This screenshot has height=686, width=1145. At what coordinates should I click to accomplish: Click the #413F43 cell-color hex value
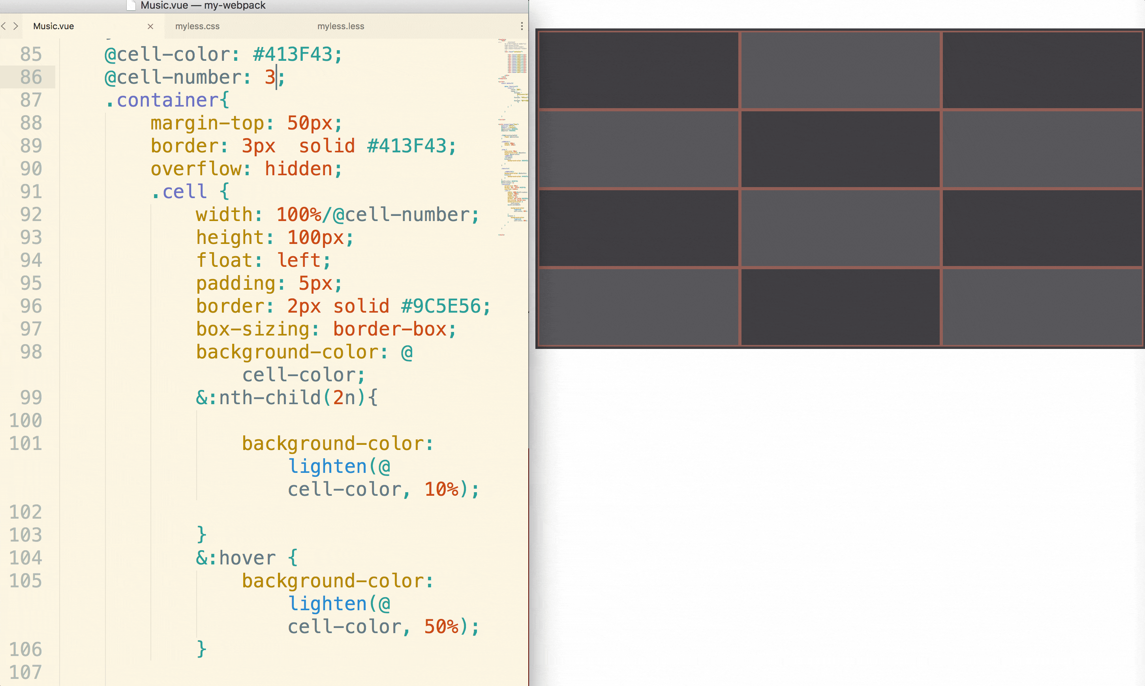(x=292, y=54)
